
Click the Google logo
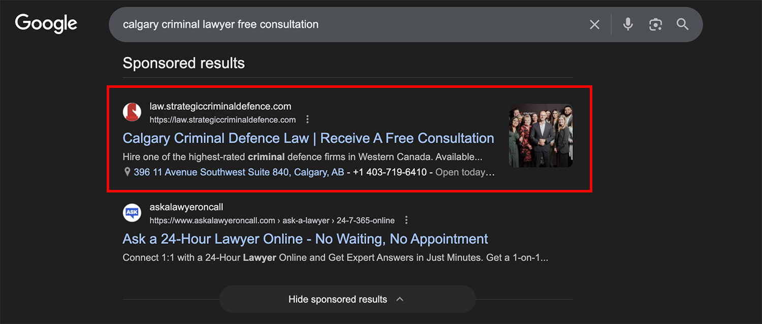[x=46, y=24]
